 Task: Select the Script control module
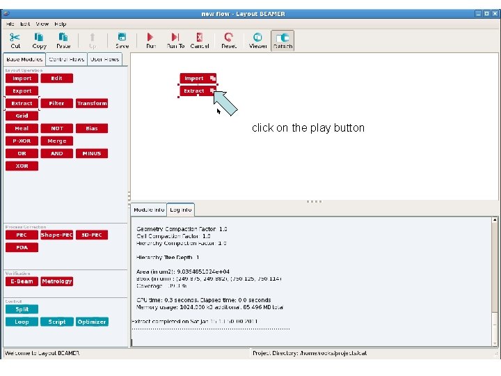point(57,322)
